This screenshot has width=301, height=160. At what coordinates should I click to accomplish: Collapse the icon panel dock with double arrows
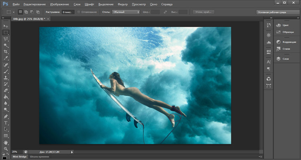coord(271,18)
